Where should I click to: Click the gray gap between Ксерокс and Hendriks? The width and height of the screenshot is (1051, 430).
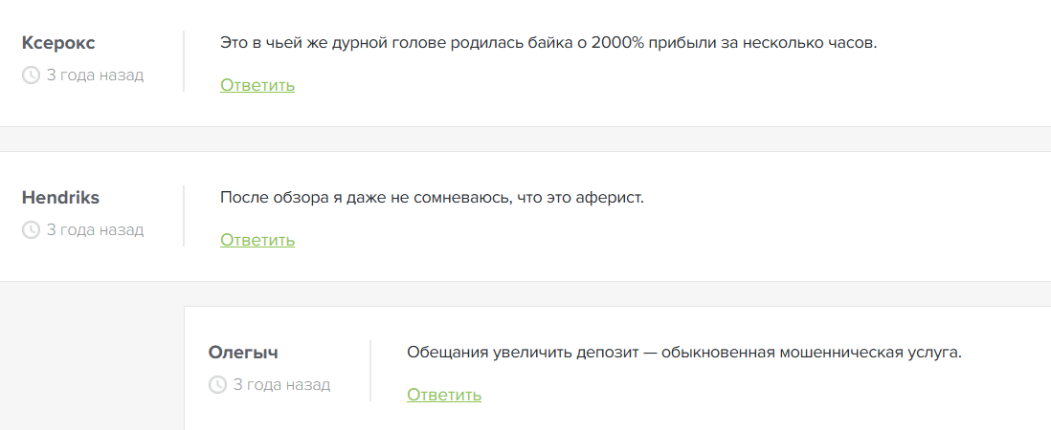tap(525, 139)
